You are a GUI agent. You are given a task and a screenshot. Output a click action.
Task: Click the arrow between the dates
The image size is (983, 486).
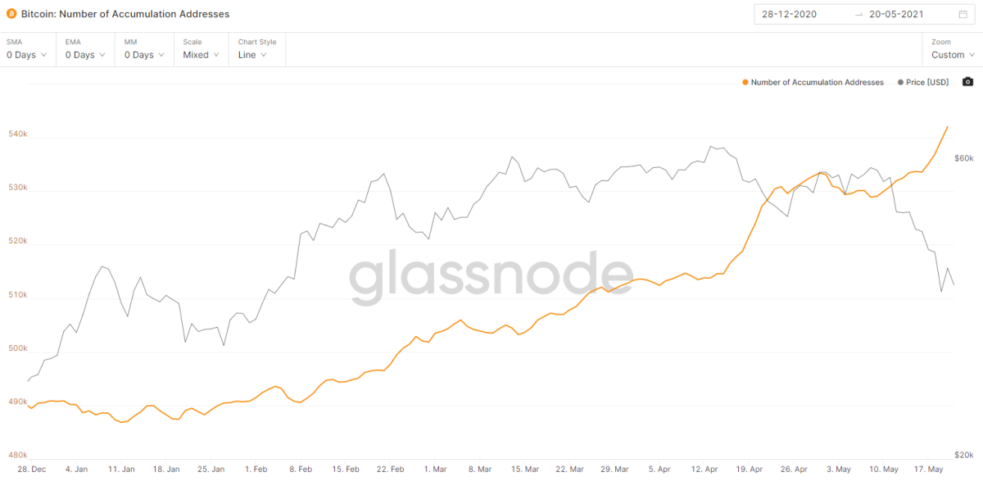pyautogui.click(x=858, y=14)
